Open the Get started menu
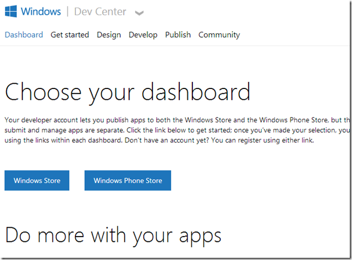352x260 pixels. click(x=70, y=35)
